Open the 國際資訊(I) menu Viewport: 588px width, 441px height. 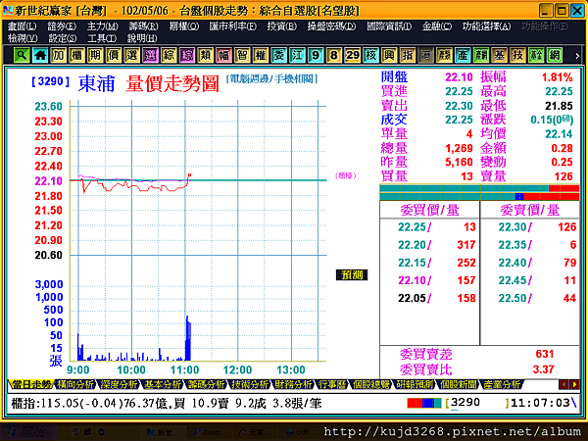(x=389, y=26)
